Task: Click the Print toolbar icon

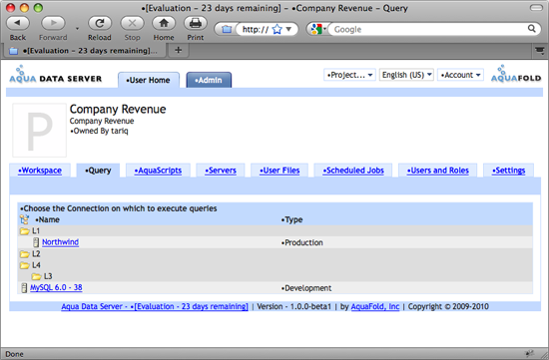Action: 196,23
